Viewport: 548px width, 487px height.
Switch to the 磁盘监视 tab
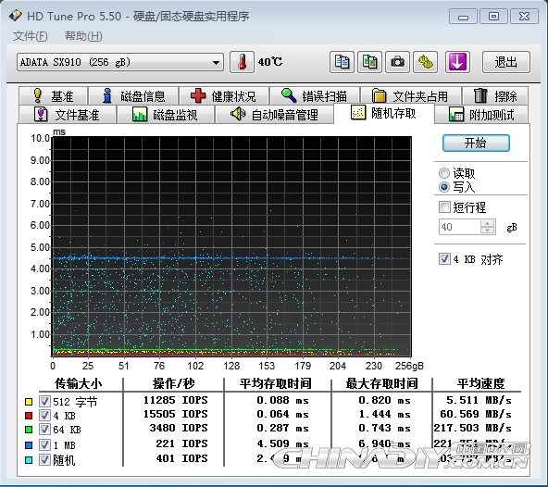[166, 115]
